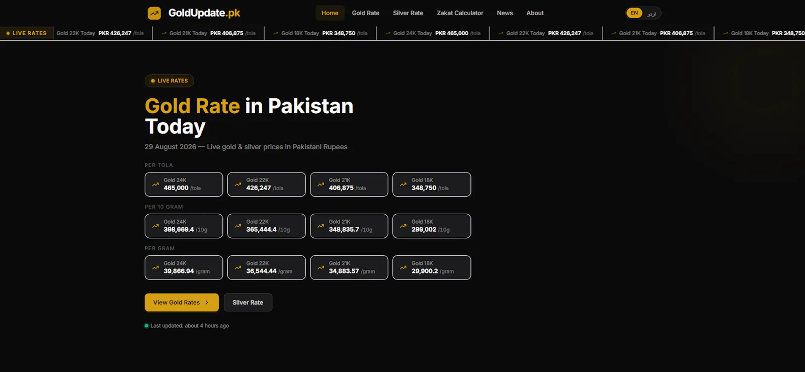Switch language to Urdu
Image resolution: width=805 pixels, height=372 pixels.
pos(652,13)
